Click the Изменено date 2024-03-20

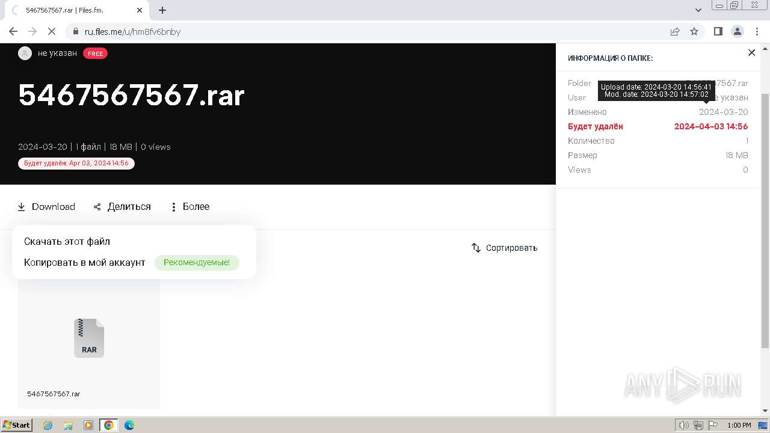pos(724,112)
